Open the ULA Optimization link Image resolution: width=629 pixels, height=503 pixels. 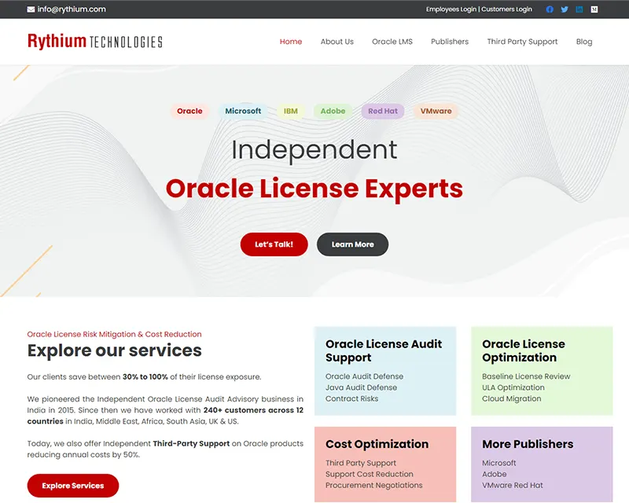(x=513, y=387)
